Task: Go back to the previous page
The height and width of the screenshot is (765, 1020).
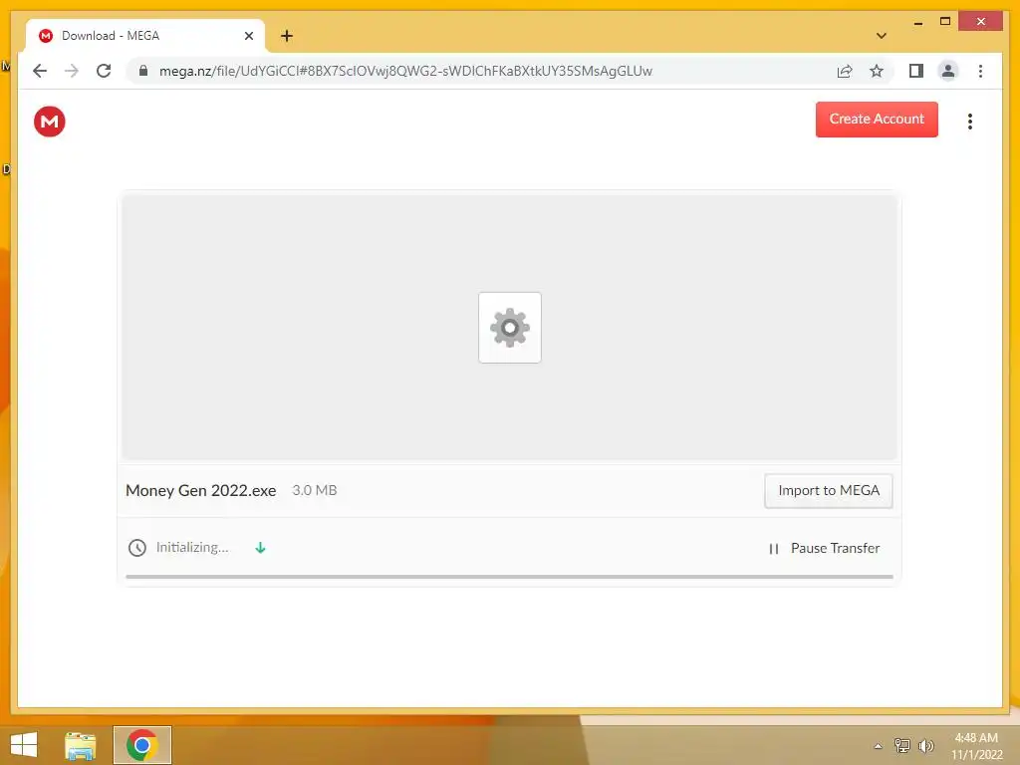Action: [x=40, y=71]
